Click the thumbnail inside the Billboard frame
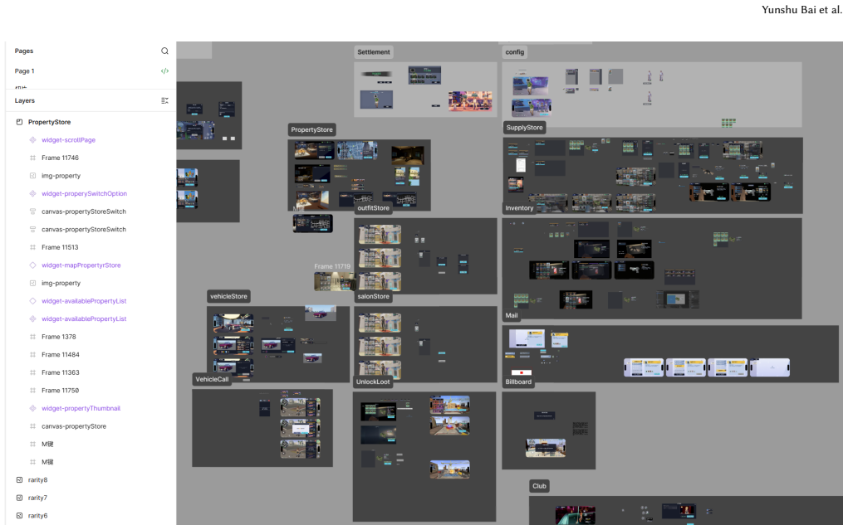 coord(546,447)
